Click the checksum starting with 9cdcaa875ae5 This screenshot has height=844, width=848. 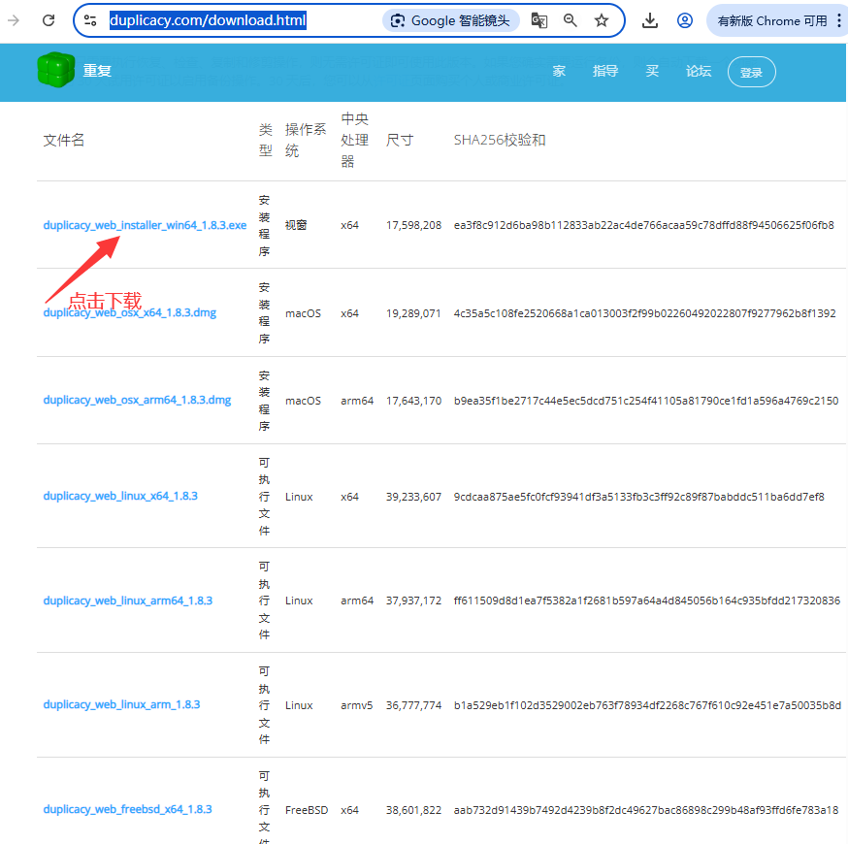click(x=638, y=497)
